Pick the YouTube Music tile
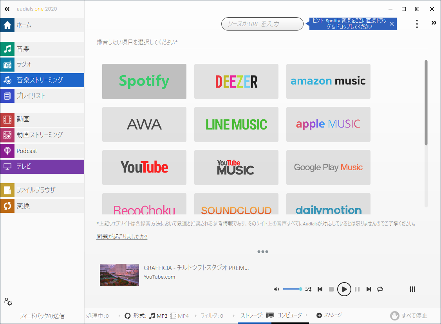The height and width of the screenshot is (324, 441). [x=236, y=167]
